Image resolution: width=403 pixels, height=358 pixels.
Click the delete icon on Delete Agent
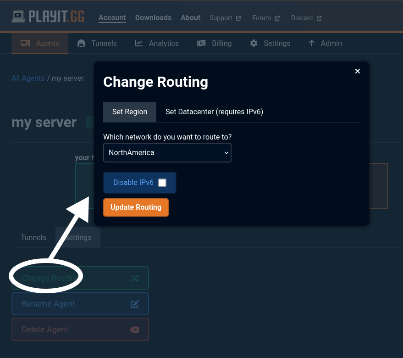pyautogui.click(x=134, y=329)
